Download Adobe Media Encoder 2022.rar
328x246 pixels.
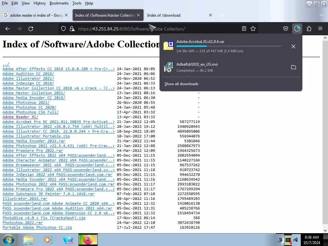click(34, 141)
